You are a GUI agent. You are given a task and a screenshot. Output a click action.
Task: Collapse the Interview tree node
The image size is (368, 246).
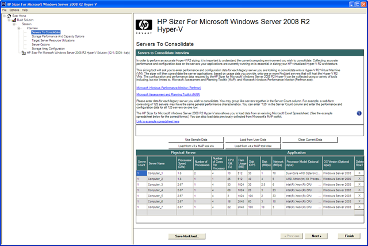[x=18, y=28]
